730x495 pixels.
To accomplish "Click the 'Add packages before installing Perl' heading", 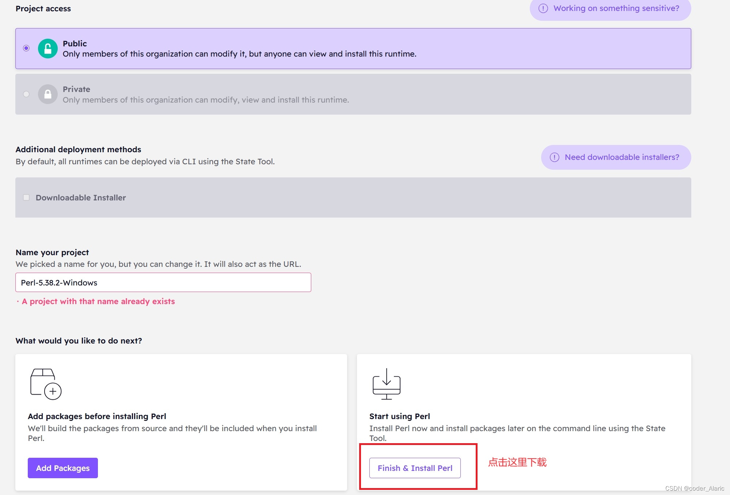I will (x=97, y=416).
